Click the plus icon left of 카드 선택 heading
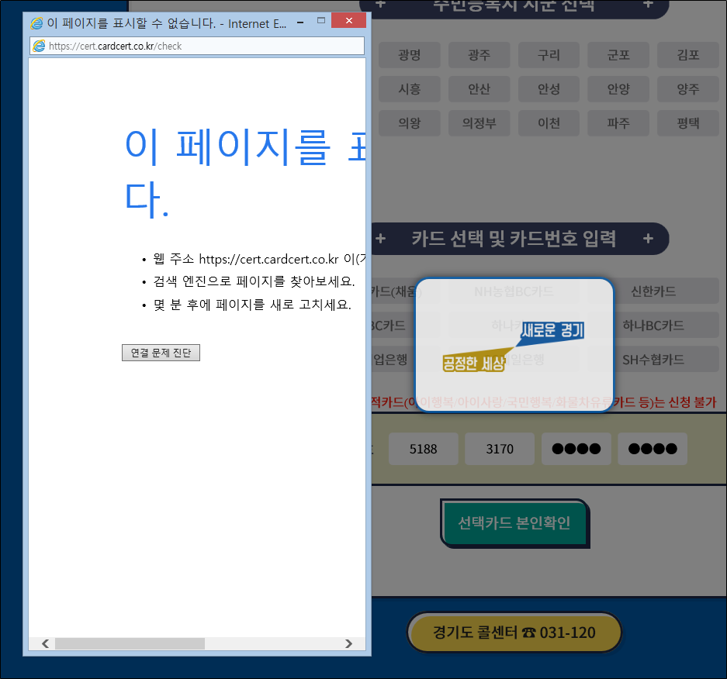 (381, 239)
